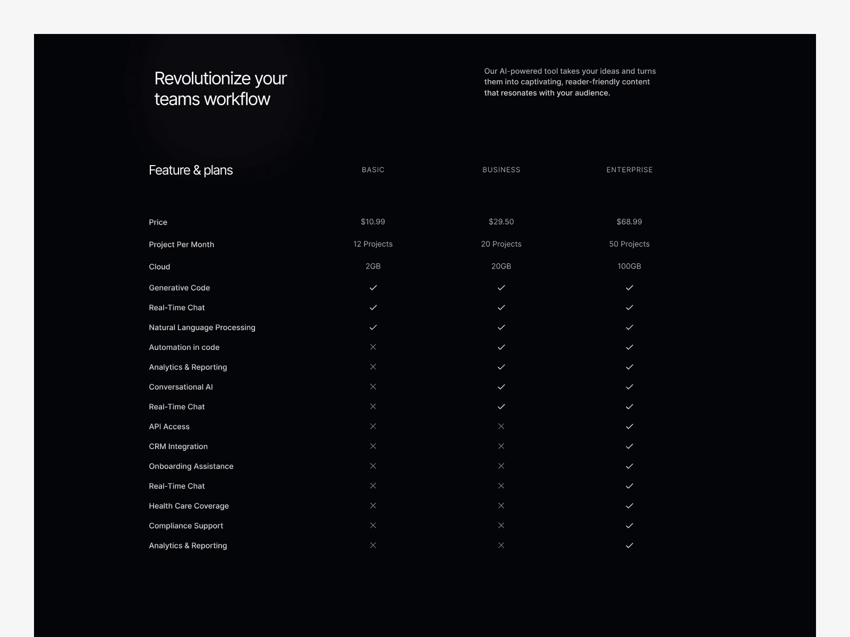Click the 20GB cloud storage value
The height and width of the screenshot is (637, 850).
click(501, 266)
